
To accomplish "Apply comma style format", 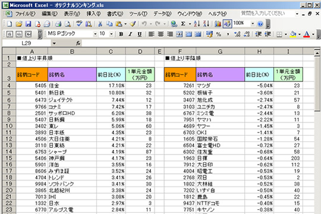I will [228, 34].
